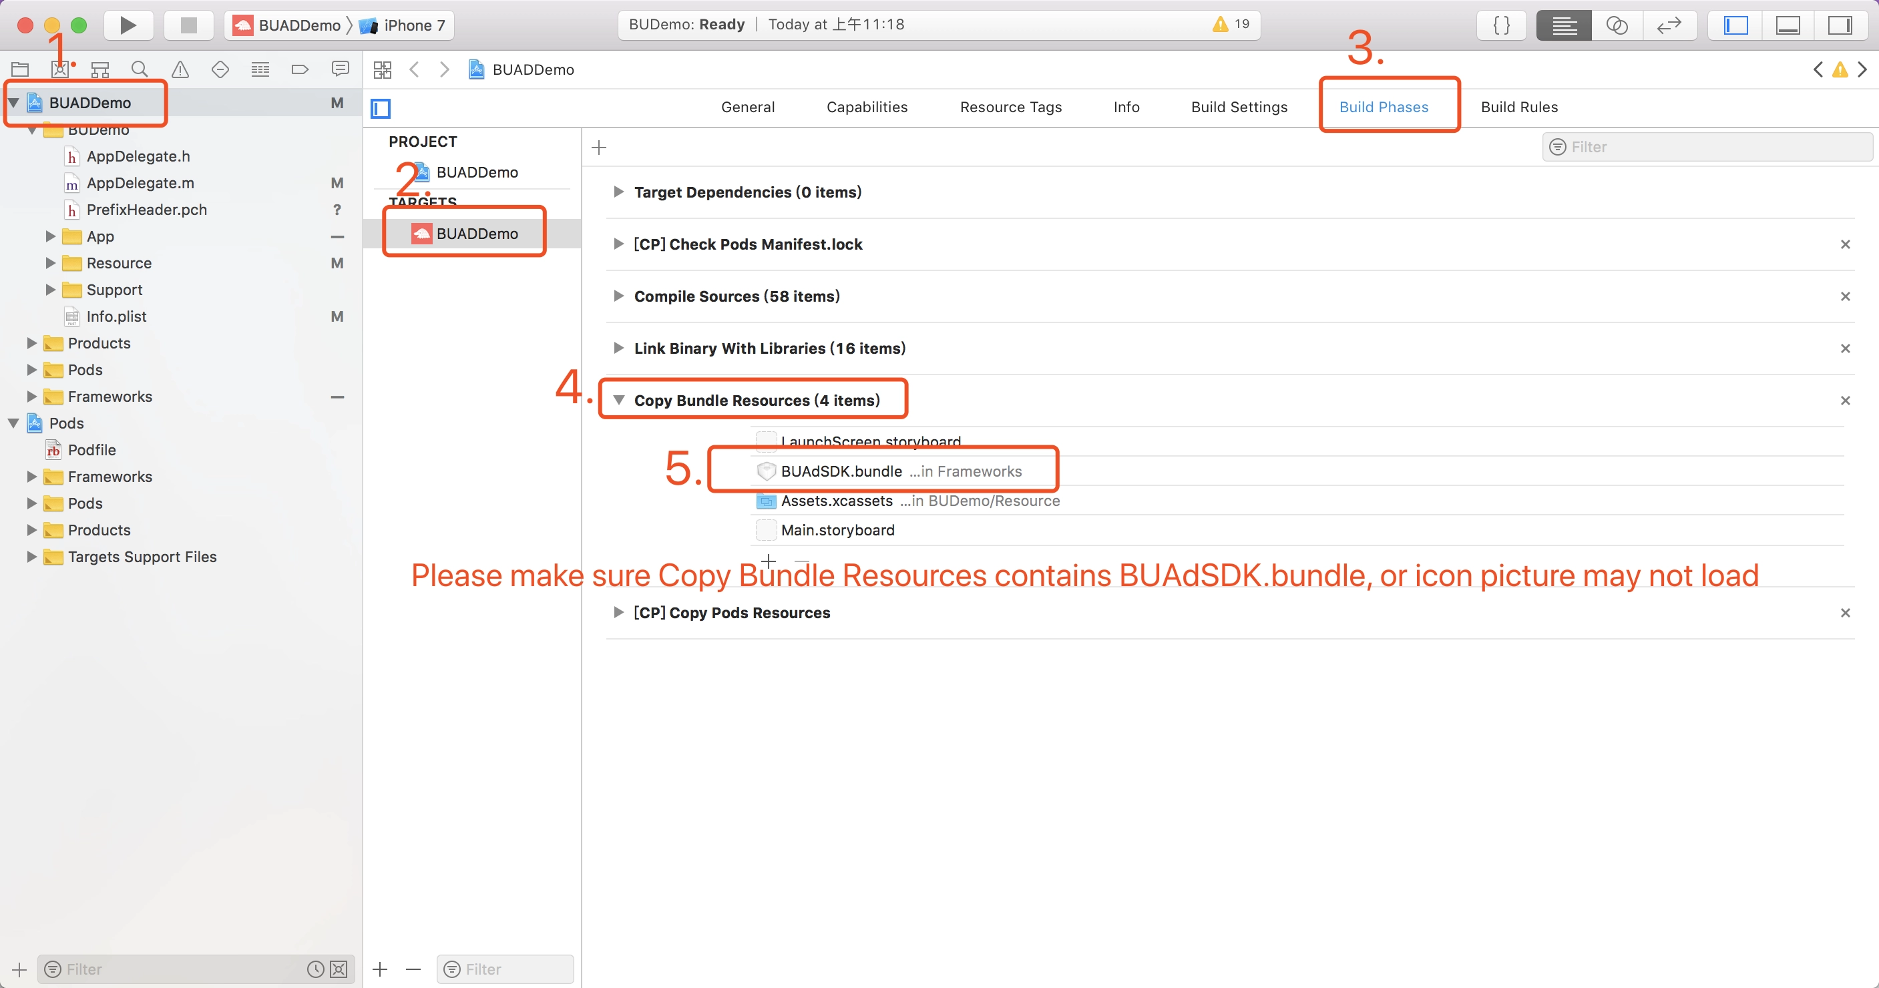Expand Target Dependencies phase
The height and width of the screenshot is (988, 1879).
(x=618, y=192)
